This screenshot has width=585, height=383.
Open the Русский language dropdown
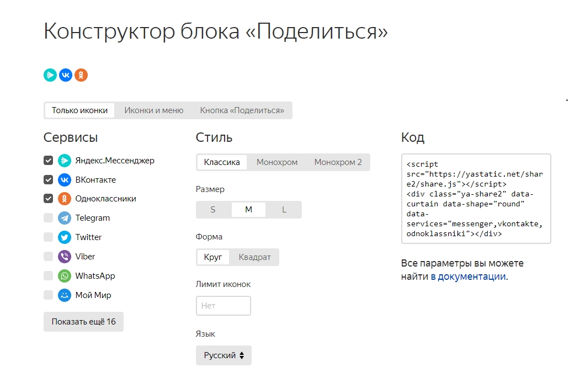(224, 355)
